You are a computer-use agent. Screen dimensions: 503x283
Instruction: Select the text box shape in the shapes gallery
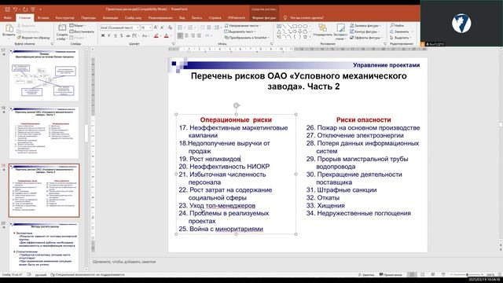pos(279,26)
